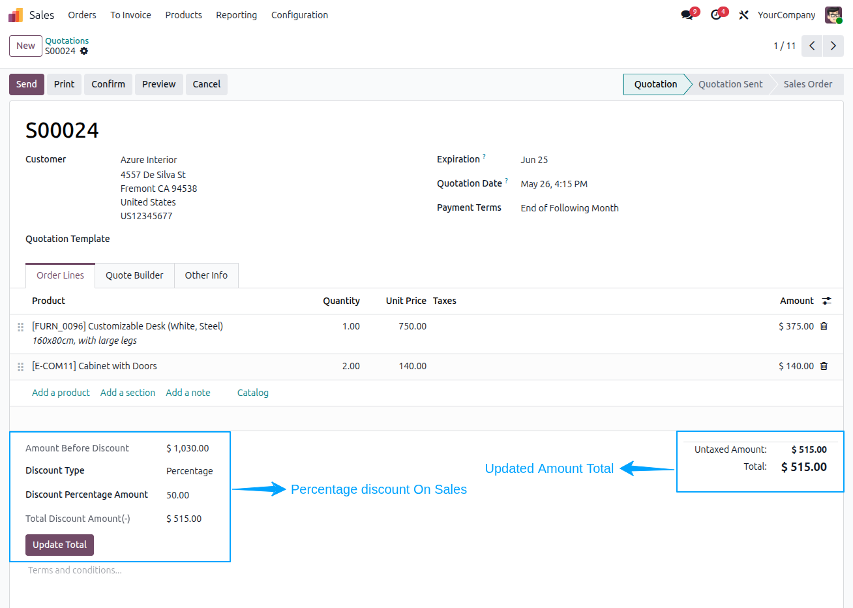Screen dimensions: 853x608
Task: Sort by the Product column header
Action: pyautogui.click(x=48, y=301)
